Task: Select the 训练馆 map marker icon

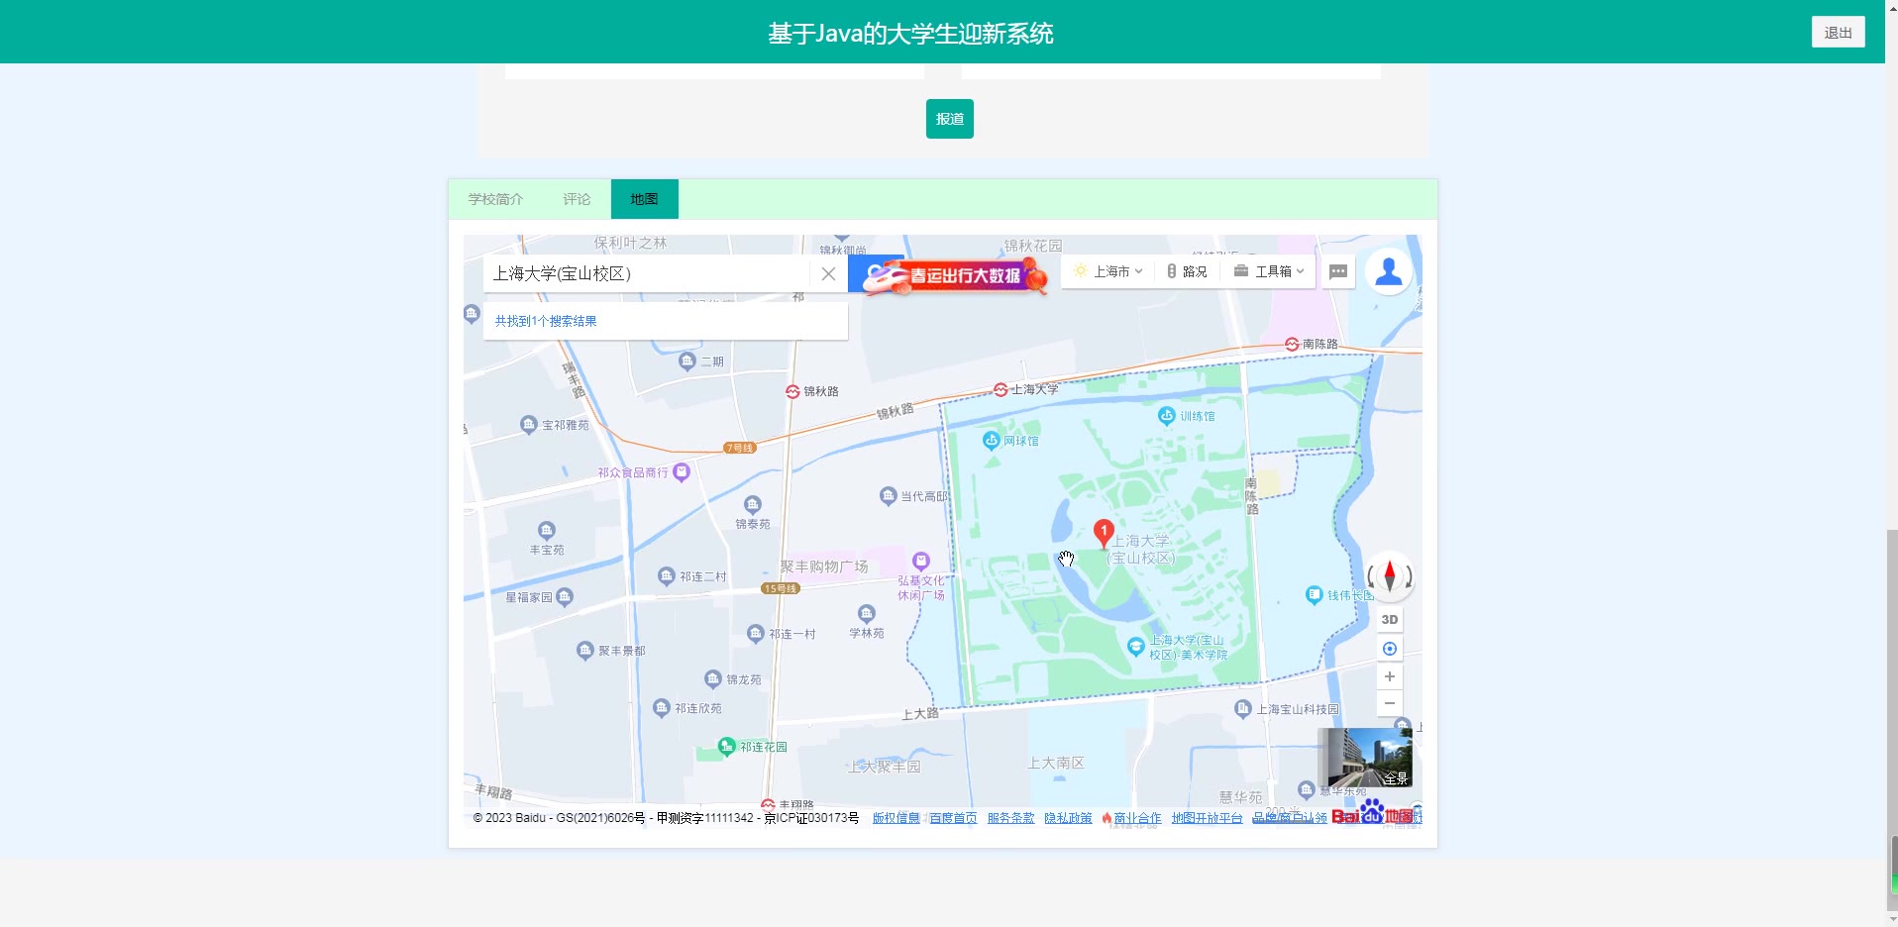Action: (1167, 416)
